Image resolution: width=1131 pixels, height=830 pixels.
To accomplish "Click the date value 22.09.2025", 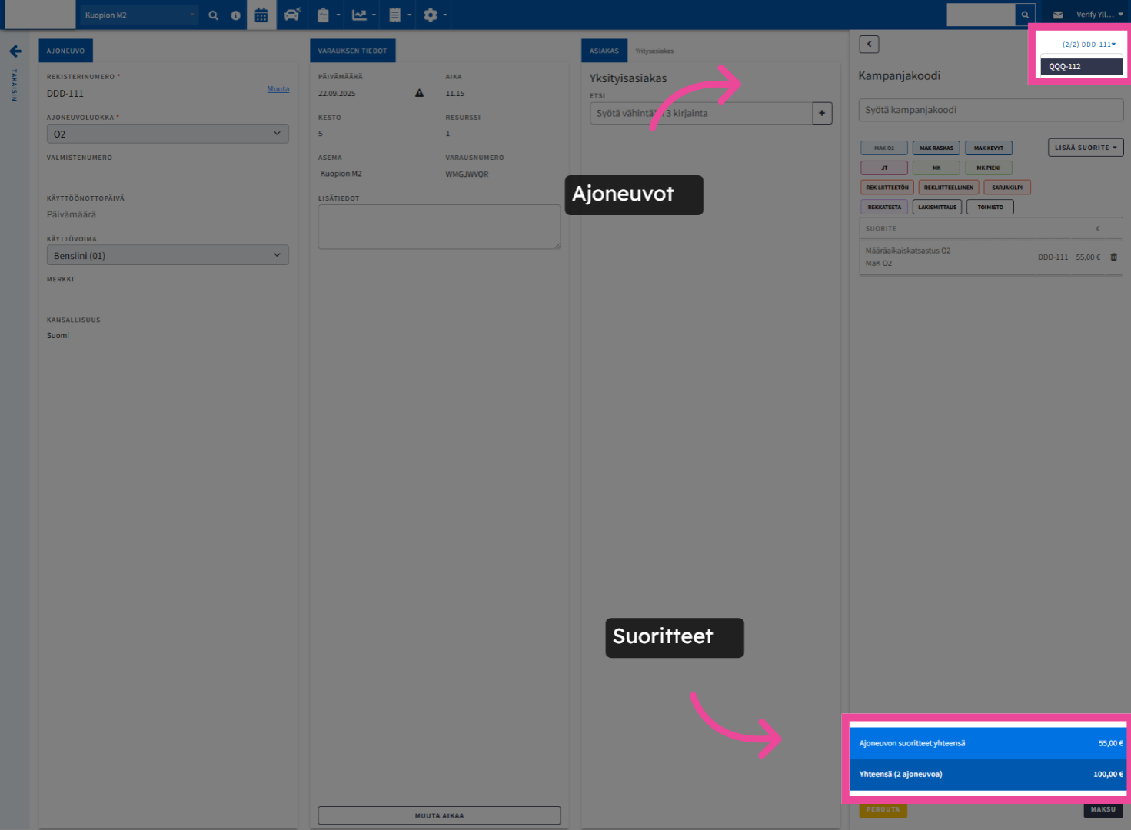I will click(337, 94).
